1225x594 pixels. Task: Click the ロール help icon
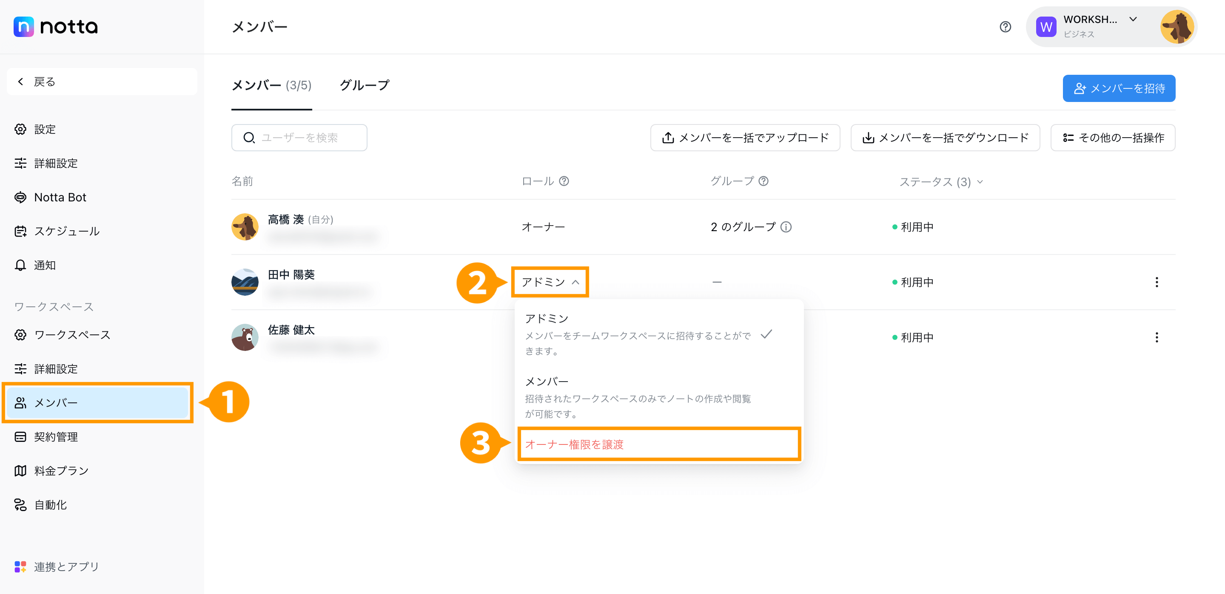(564, 181)
